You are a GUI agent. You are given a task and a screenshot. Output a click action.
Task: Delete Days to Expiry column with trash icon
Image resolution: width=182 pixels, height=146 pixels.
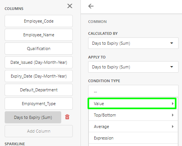67,117
